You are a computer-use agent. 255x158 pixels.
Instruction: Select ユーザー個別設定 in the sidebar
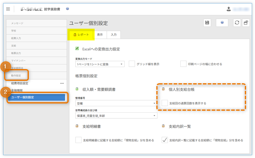(x=37, y=97)
